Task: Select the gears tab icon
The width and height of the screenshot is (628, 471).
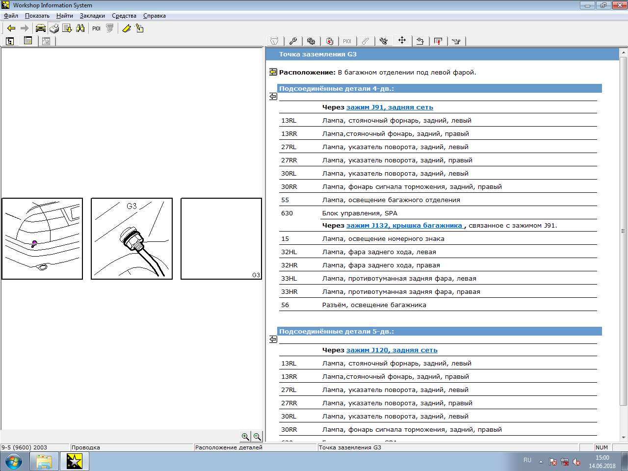Action: 311,41
